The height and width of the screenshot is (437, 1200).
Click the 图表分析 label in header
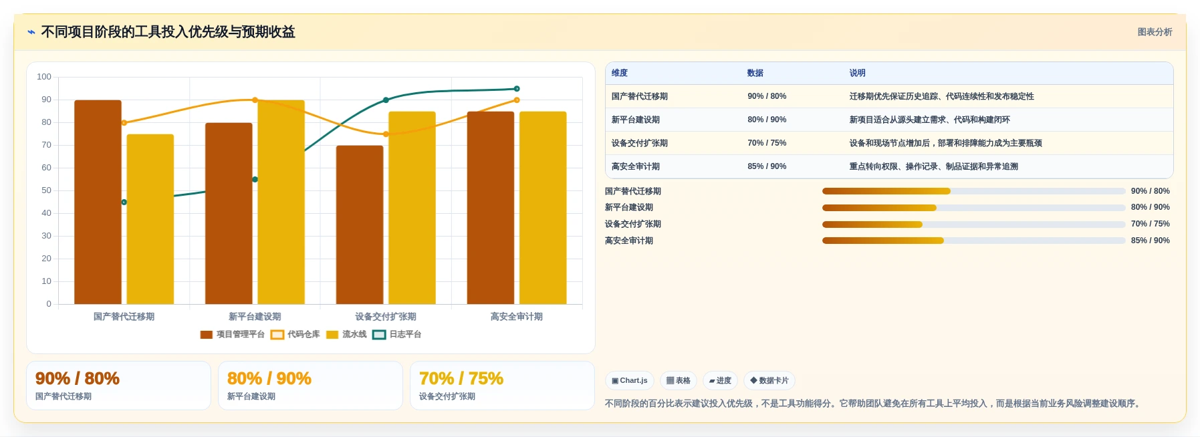[1155, 32]
